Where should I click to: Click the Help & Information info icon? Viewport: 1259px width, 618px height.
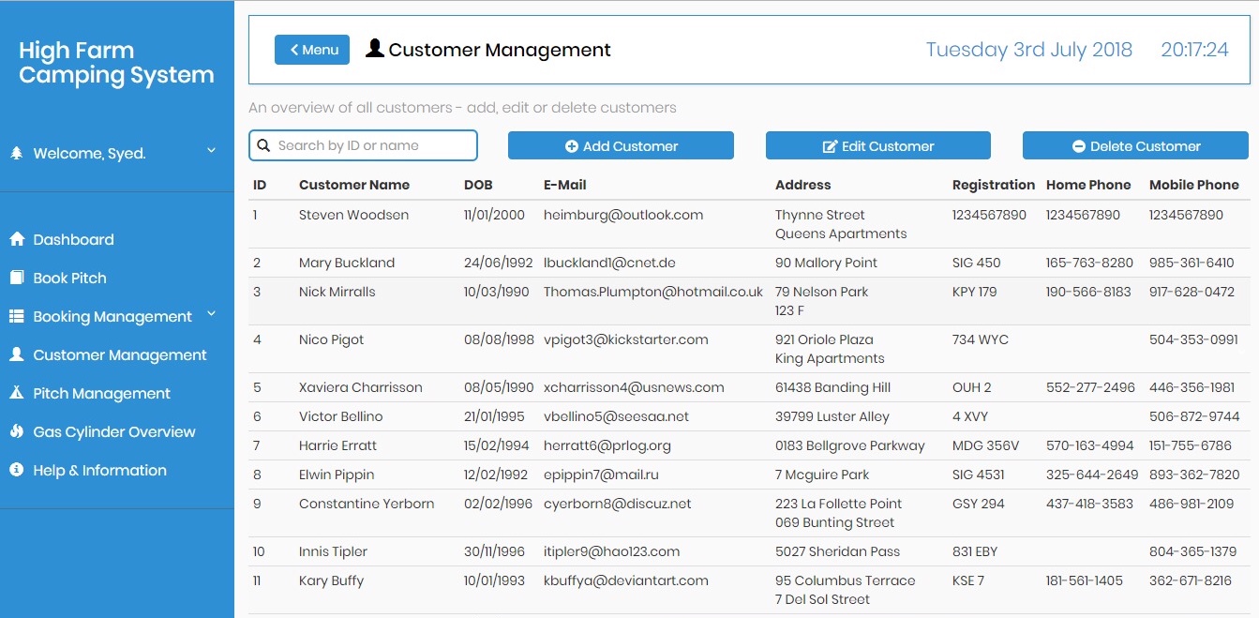coord(16,470)
